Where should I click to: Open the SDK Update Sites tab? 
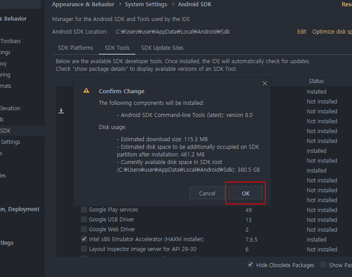pyautogui.click(x=162, y=48)
